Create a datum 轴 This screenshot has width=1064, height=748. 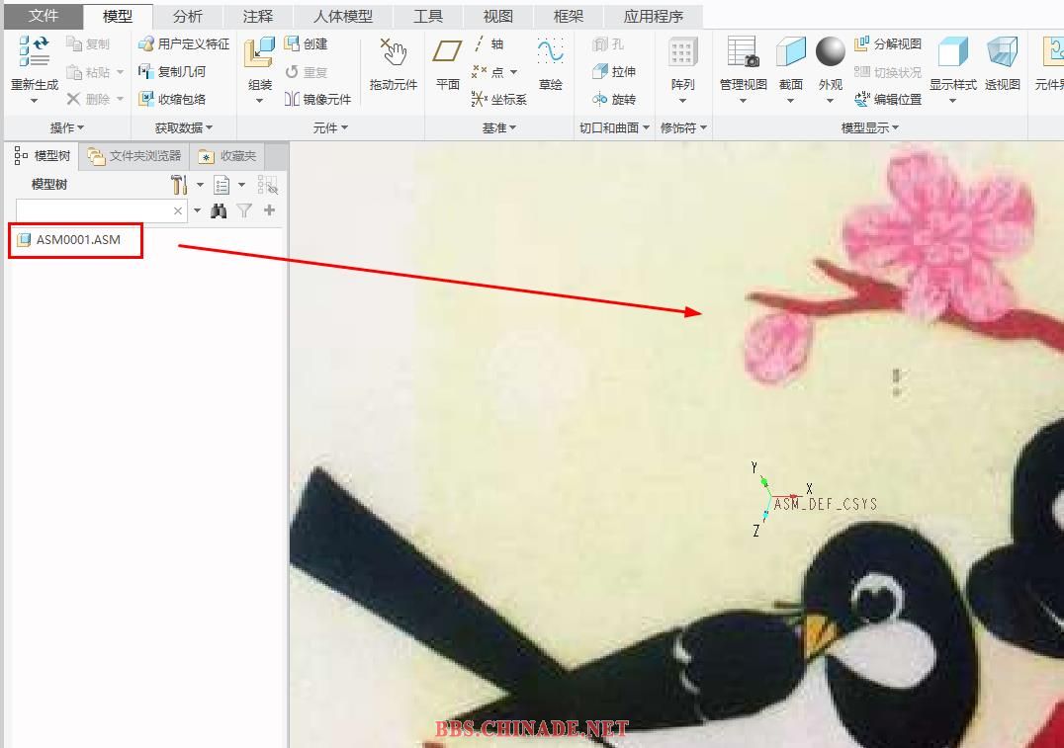pos(488,44)
